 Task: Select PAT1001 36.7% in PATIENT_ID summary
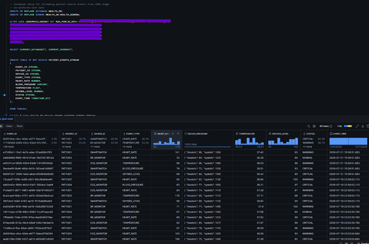73,139
